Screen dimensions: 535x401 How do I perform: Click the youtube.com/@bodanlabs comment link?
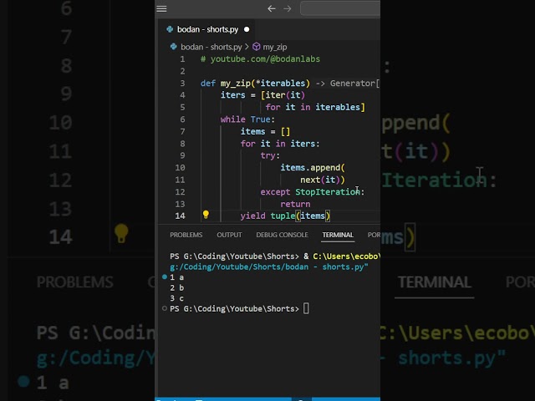(x=265, y=59)
